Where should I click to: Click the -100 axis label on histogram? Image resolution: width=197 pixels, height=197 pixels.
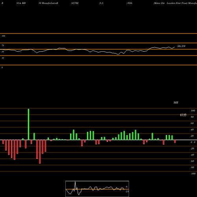pos(193,174)
